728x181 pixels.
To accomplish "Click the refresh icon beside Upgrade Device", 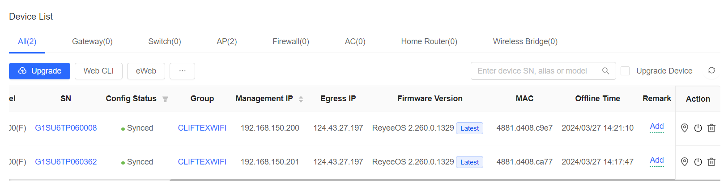I will tap(711, 70).
